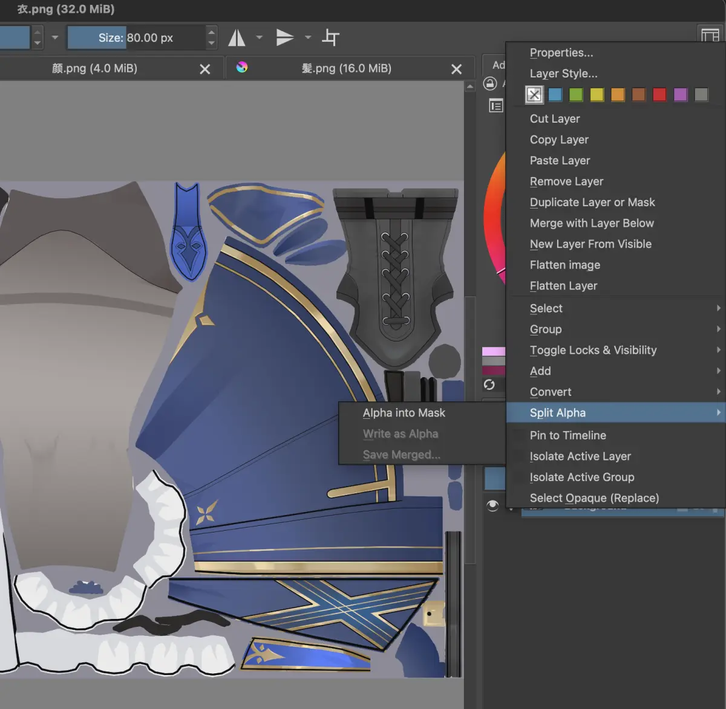Choose Alpha into Mask
Image resolution: width=726 pixels, height=709 pixels.
[422, 413]
